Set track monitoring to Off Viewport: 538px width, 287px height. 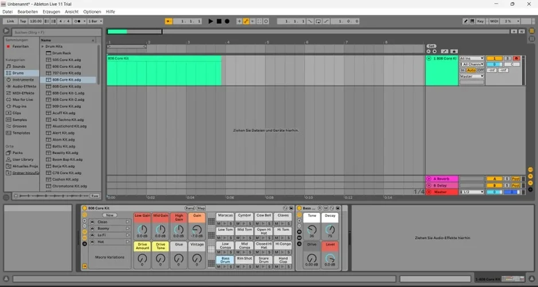[481, 71]
